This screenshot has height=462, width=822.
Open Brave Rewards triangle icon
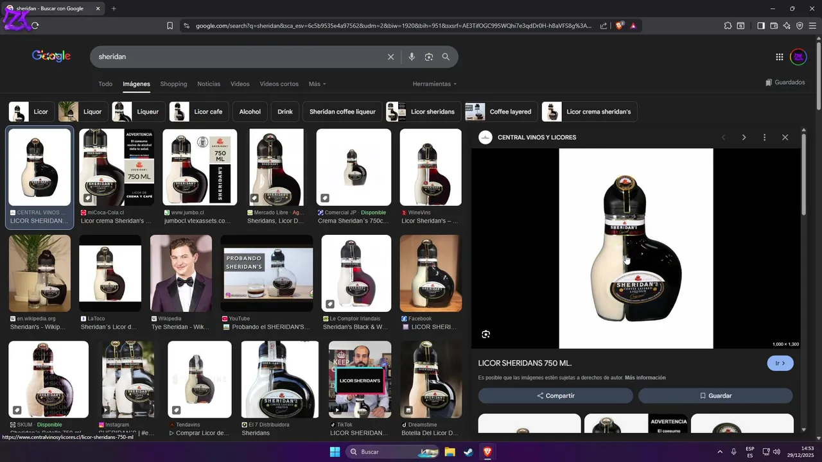tap(633, 26)
